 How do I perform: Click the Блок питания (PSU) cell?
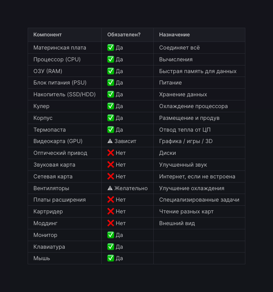tap(60, 83)
